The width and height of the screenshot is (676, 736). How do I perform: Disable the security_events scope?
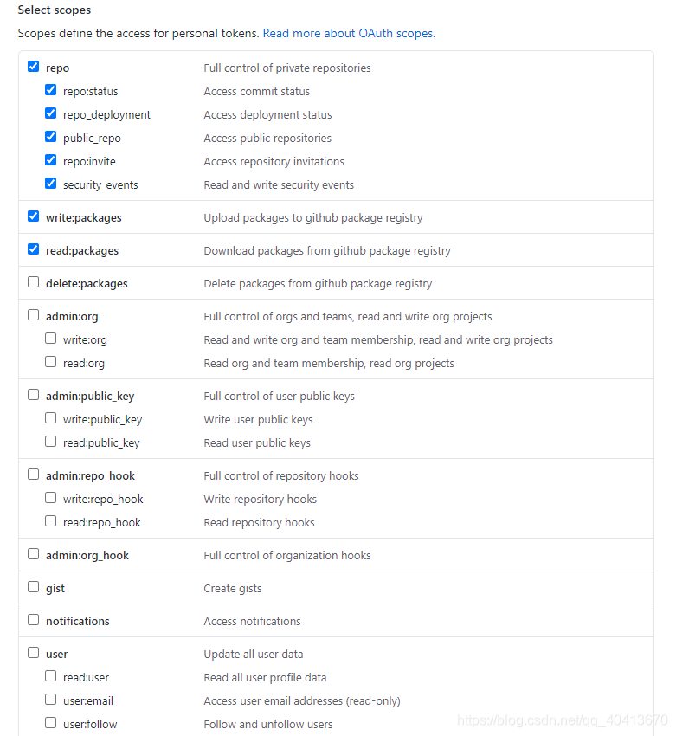50,183
